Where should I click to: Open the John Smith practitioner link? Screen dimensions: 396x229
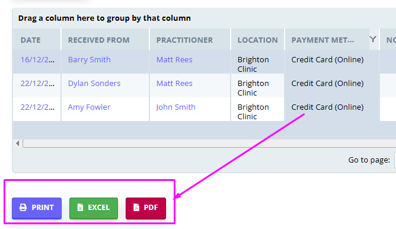176,107
